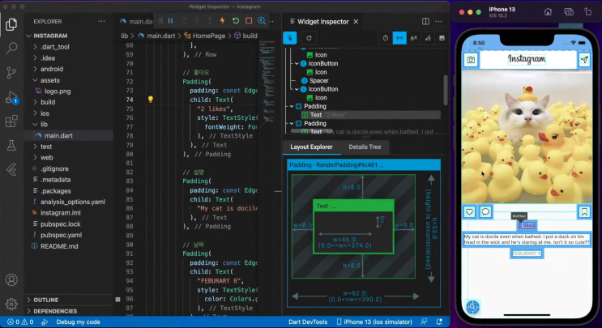Toggle Show Baselines in inspector
This screenshot has width=602, height=328.
[414, 38]
